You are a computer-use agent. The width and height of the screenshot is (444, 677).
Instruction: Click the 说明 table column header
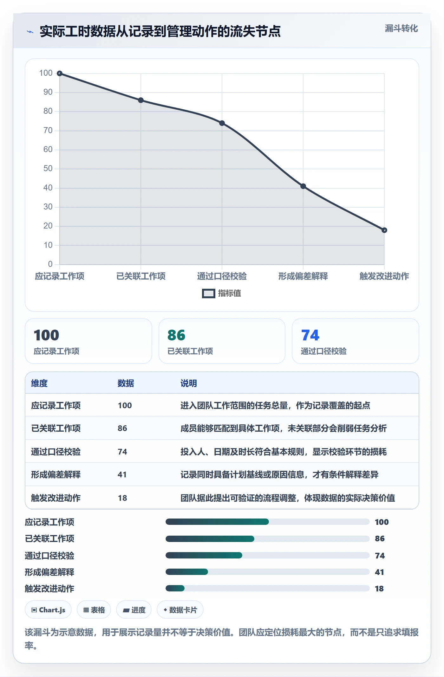(x=189, y=383)
